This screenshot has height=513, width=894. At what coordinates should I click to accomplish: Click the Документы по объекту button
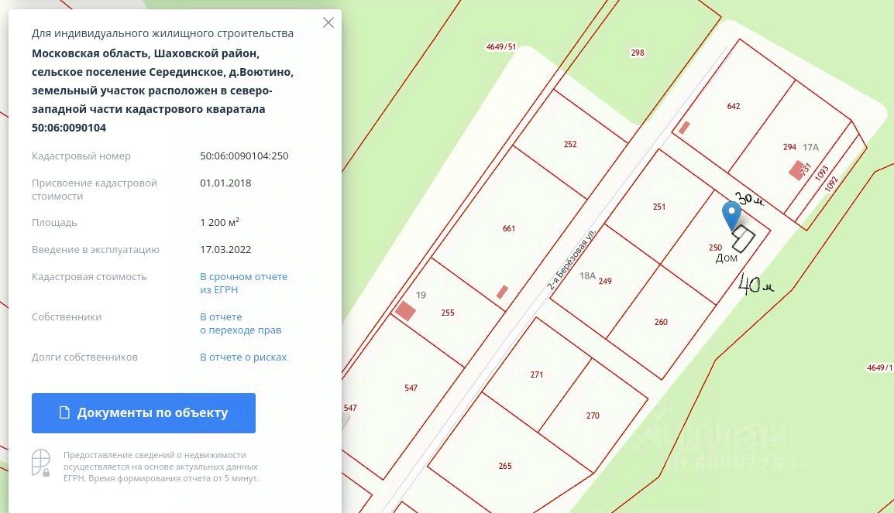tap(143, 412)
